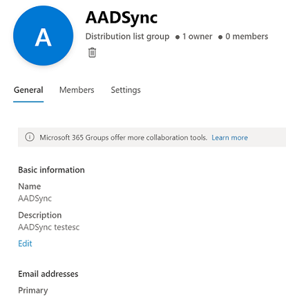Screen dimensions: 286x298
Task: Click the Name field label
Action: [30, 186]
